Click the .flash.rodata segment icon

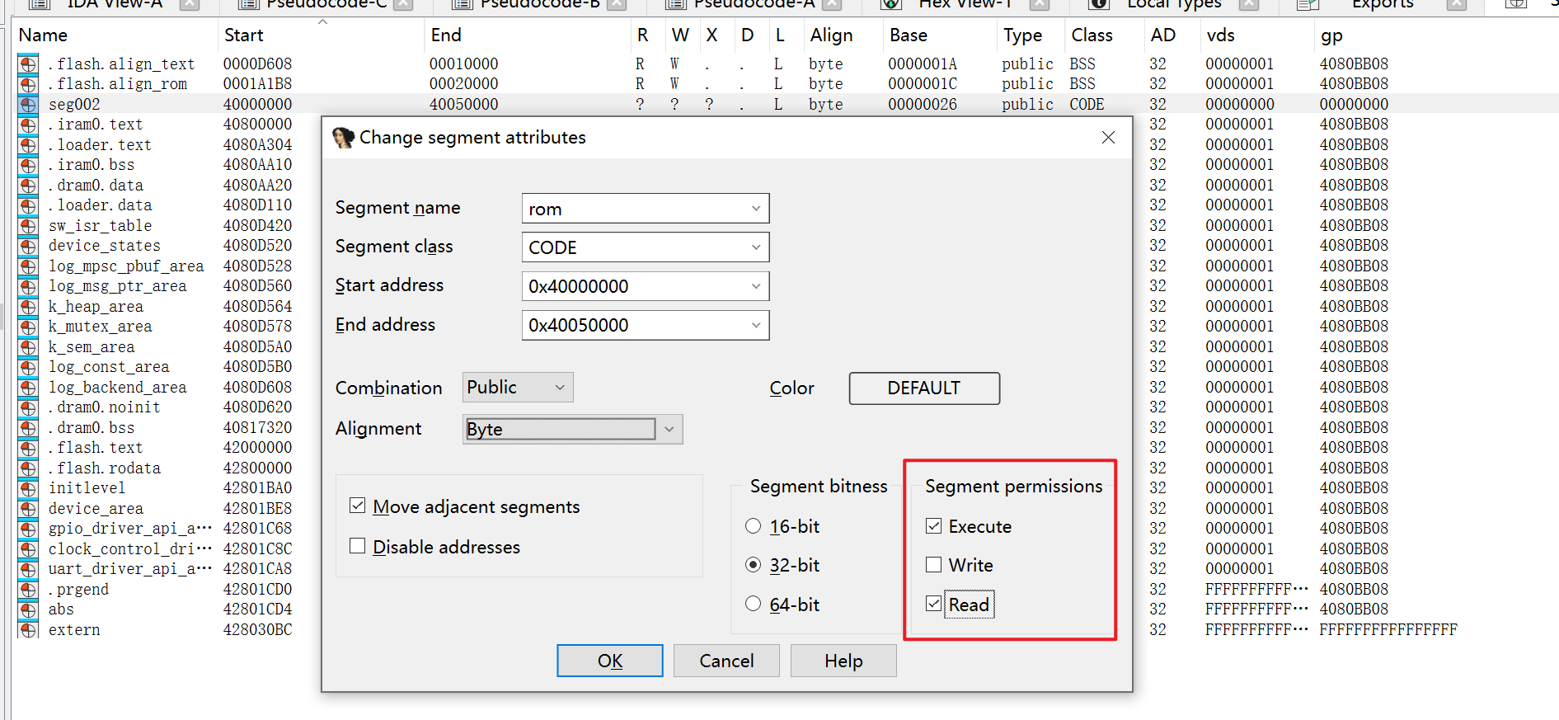click(28, 468)
